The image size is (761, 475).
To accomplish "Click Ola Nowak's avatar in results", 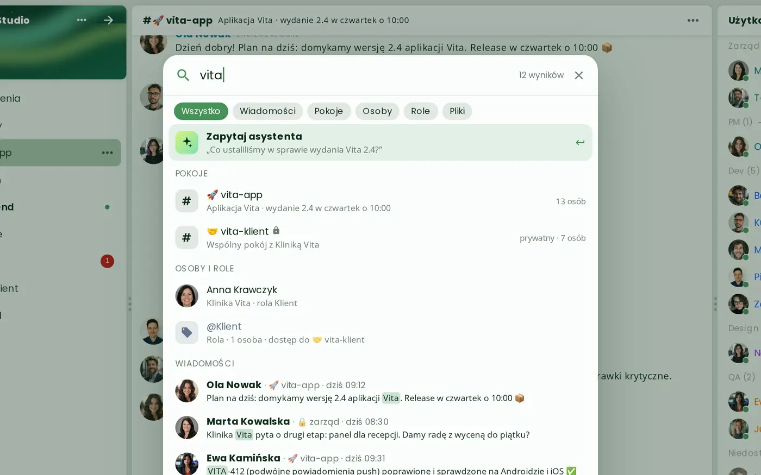I will coord(186,391).
